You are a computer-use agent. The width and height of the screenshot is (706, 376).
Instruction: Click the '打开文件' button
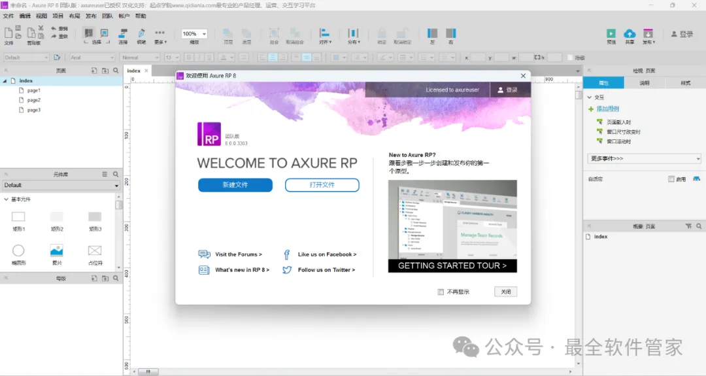(322, 185)
